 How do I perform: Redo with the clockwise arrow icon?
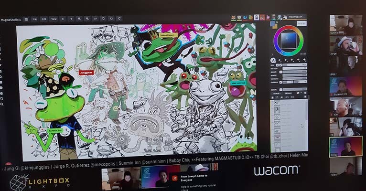click(x=119, y=19)
